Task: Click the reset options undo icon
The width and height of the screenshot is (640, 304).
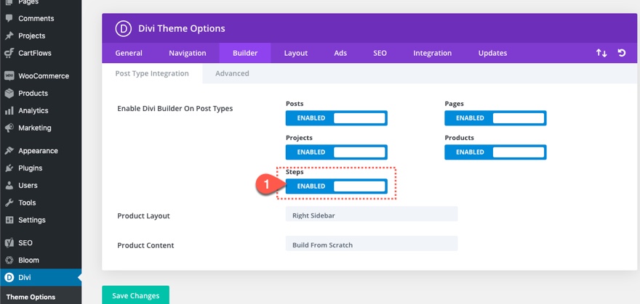Action: pyautogui.click(x=622, y=53)
